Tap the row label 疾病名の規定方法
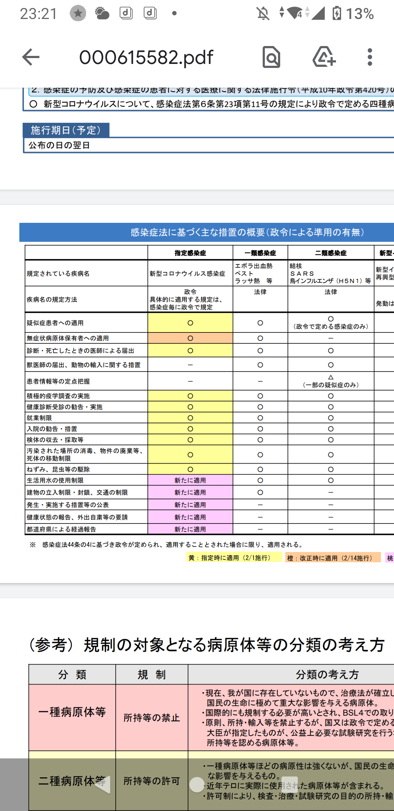The image size is (394, 811). point(52,300)
